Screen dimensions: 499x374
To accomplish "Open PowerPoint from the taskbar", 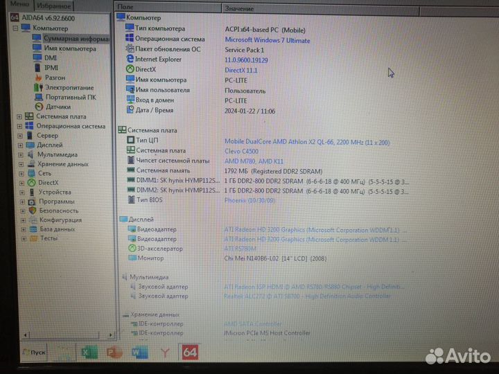I will pos(114,353).
